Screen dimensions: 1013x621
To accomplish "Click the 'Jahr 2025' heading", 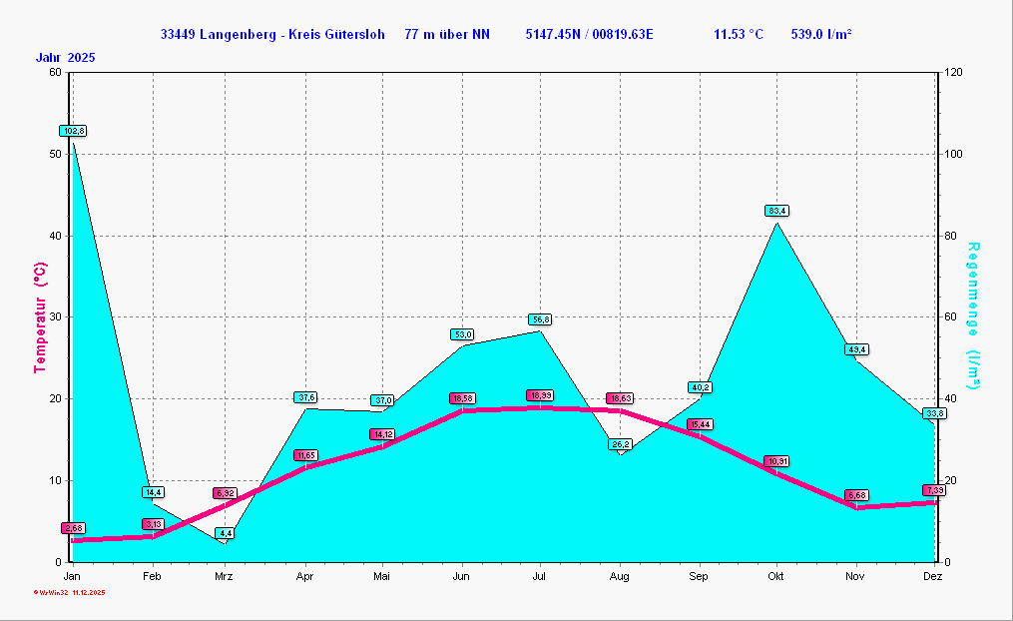I will [x=67, y=58].
